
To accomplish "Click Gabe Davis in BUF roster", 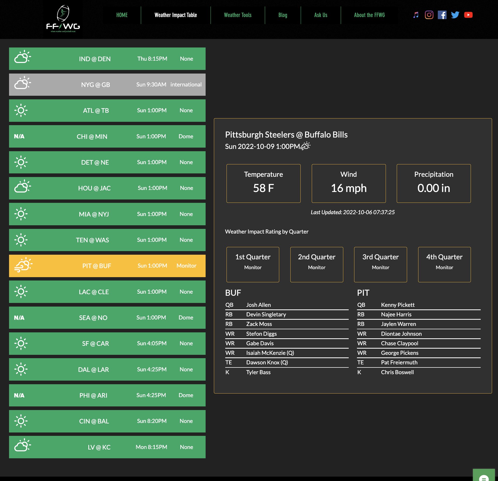I will tap(260, 343).
